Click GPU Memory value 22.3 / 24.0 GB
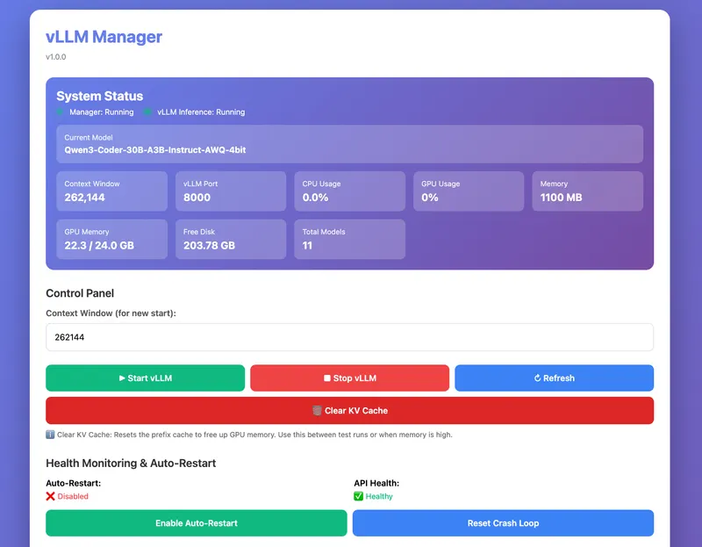Screen dimensions: 702x547 [x=99, y=246]
